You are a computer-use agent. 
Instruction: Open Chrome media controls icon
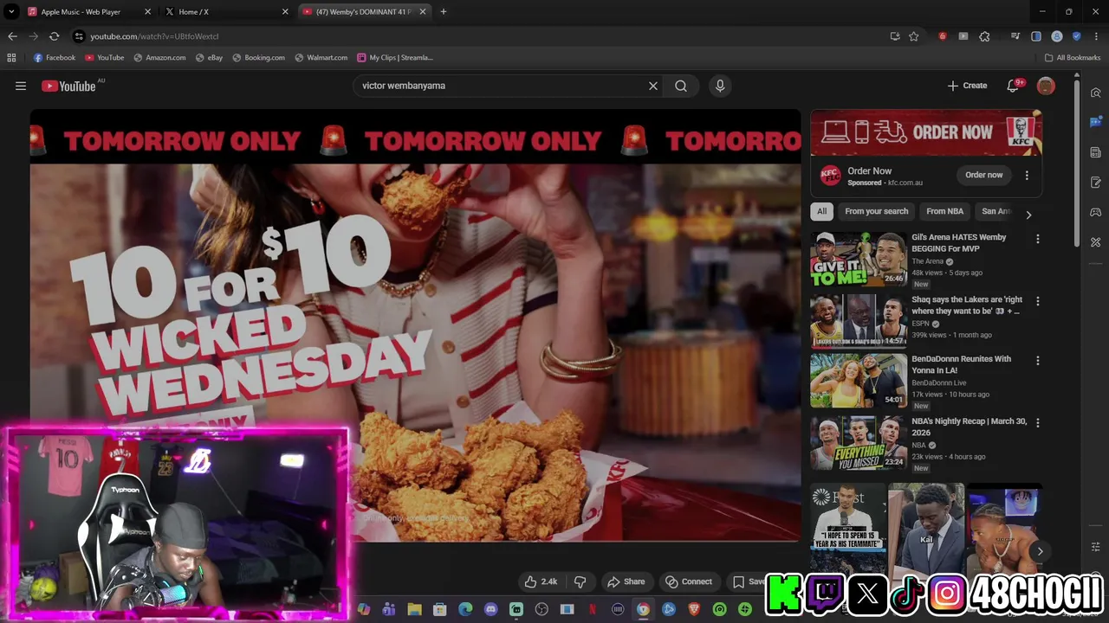tap(1015, 36)
